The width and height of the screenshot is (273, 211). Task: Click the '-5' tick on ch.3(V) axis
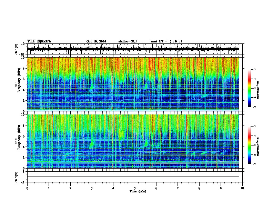point(23,182)
